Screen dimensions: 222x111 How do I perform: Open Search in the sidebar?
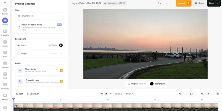(5, 11)
